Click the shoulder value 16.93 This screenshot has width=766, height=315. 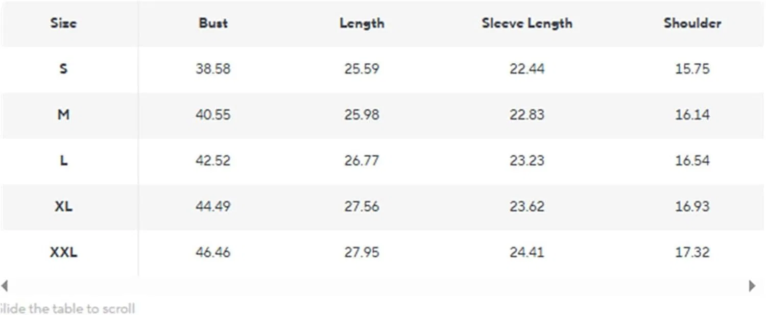click(x=692, y=206)
